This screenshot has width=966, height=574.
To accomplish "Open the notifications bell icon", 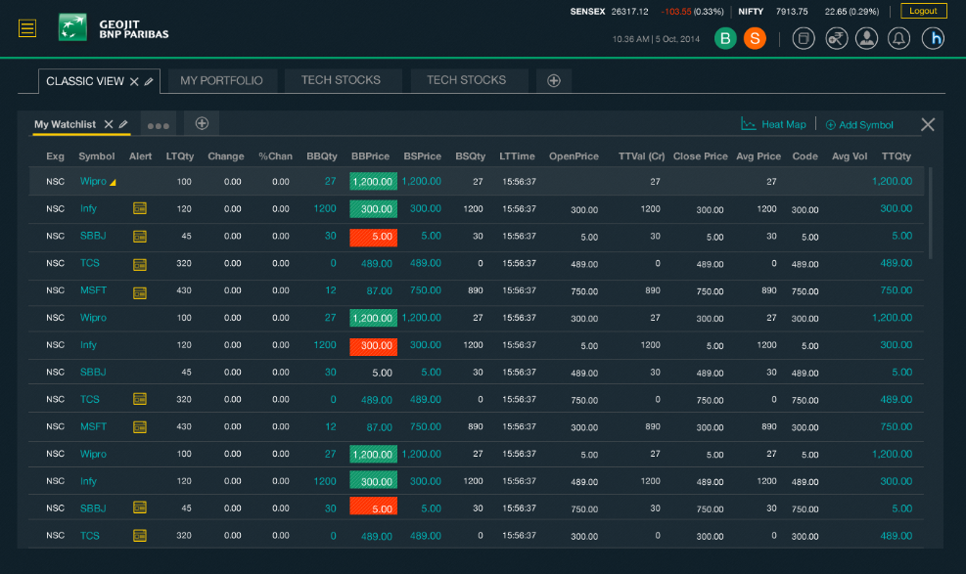I will [x=898, y=38].
